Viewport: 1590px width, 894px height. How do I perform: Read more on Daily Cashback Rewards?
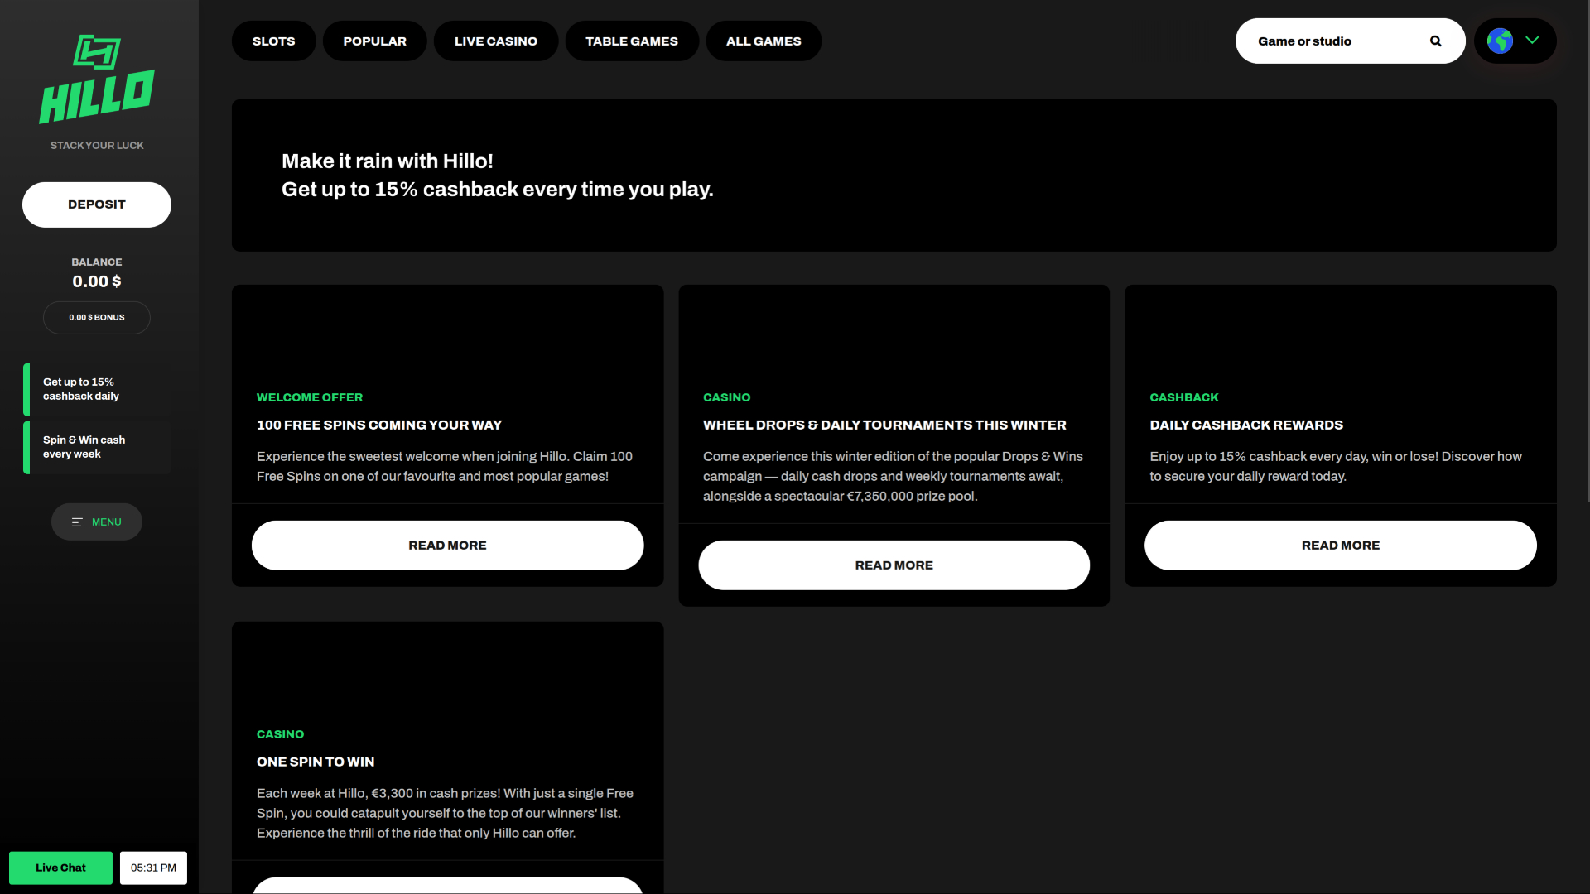[x=1340, y=546]
